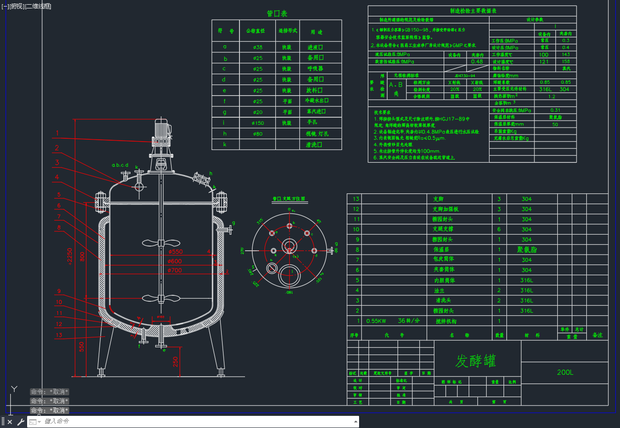Select the 清洗头 name cell
The image size is (620, 428).
click(x=443, y=300)
